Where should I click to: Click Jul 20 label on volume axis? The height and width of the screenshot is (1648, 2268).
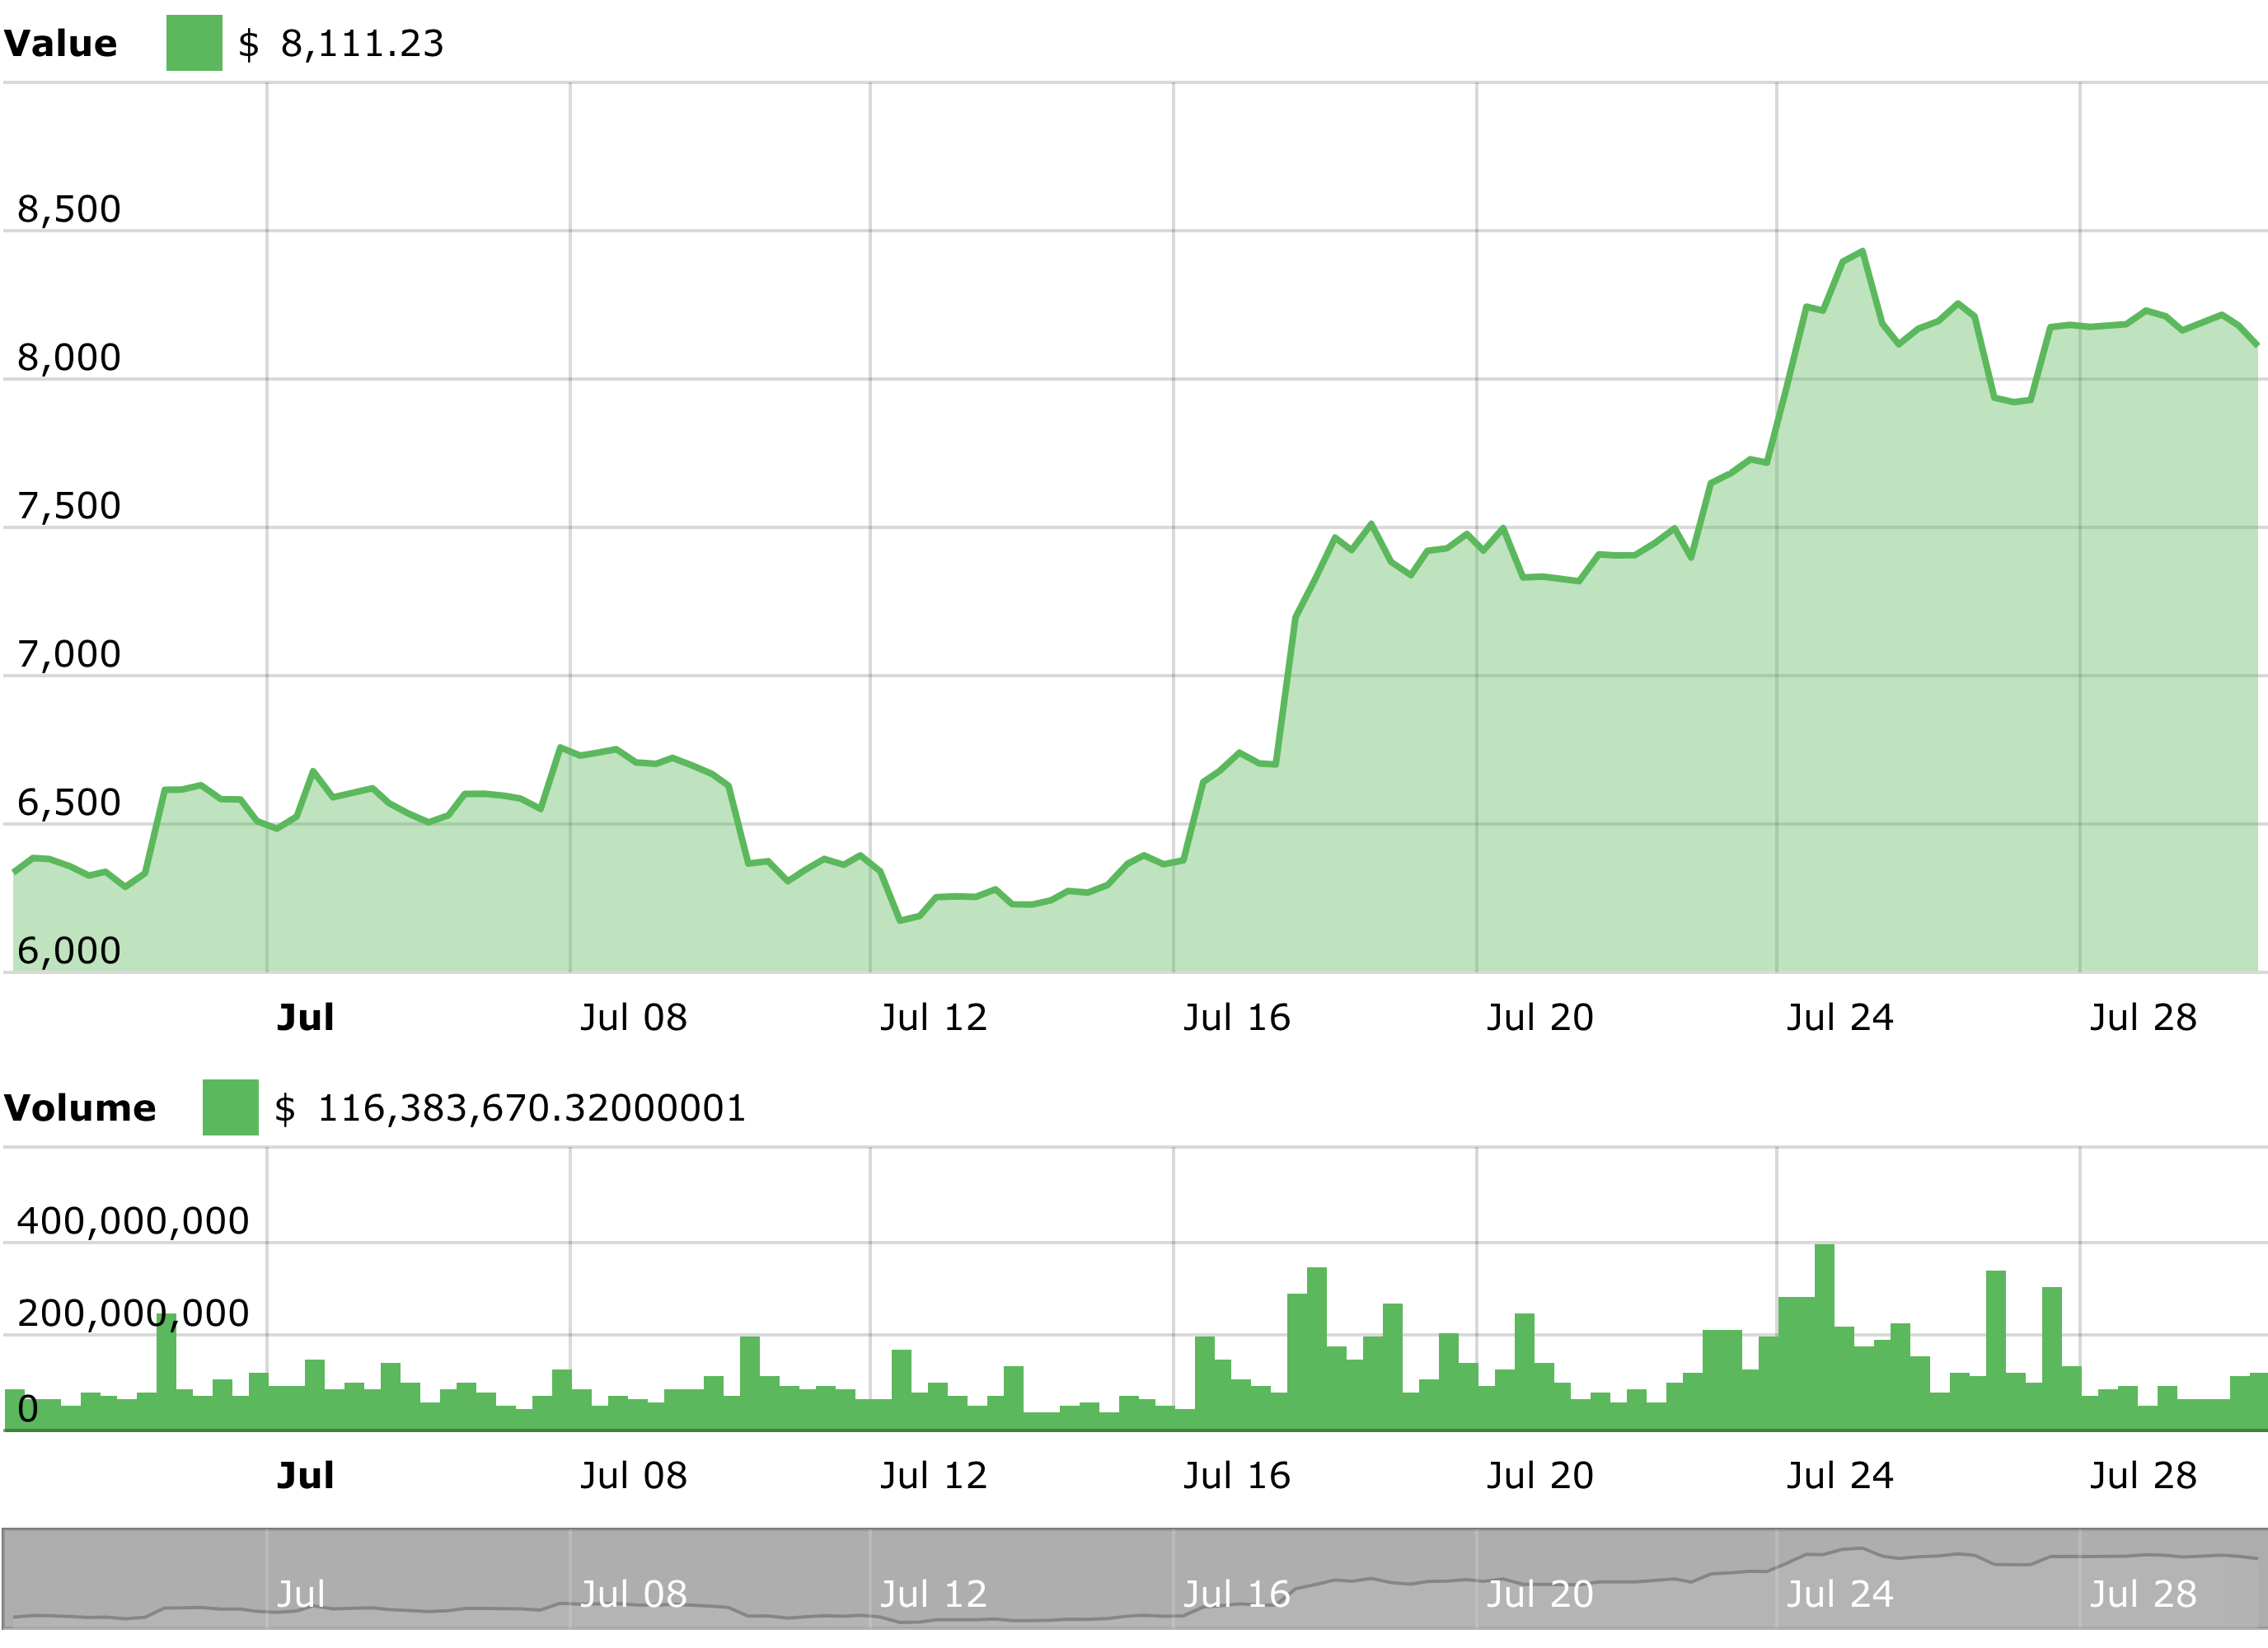click(1539, 1476)
